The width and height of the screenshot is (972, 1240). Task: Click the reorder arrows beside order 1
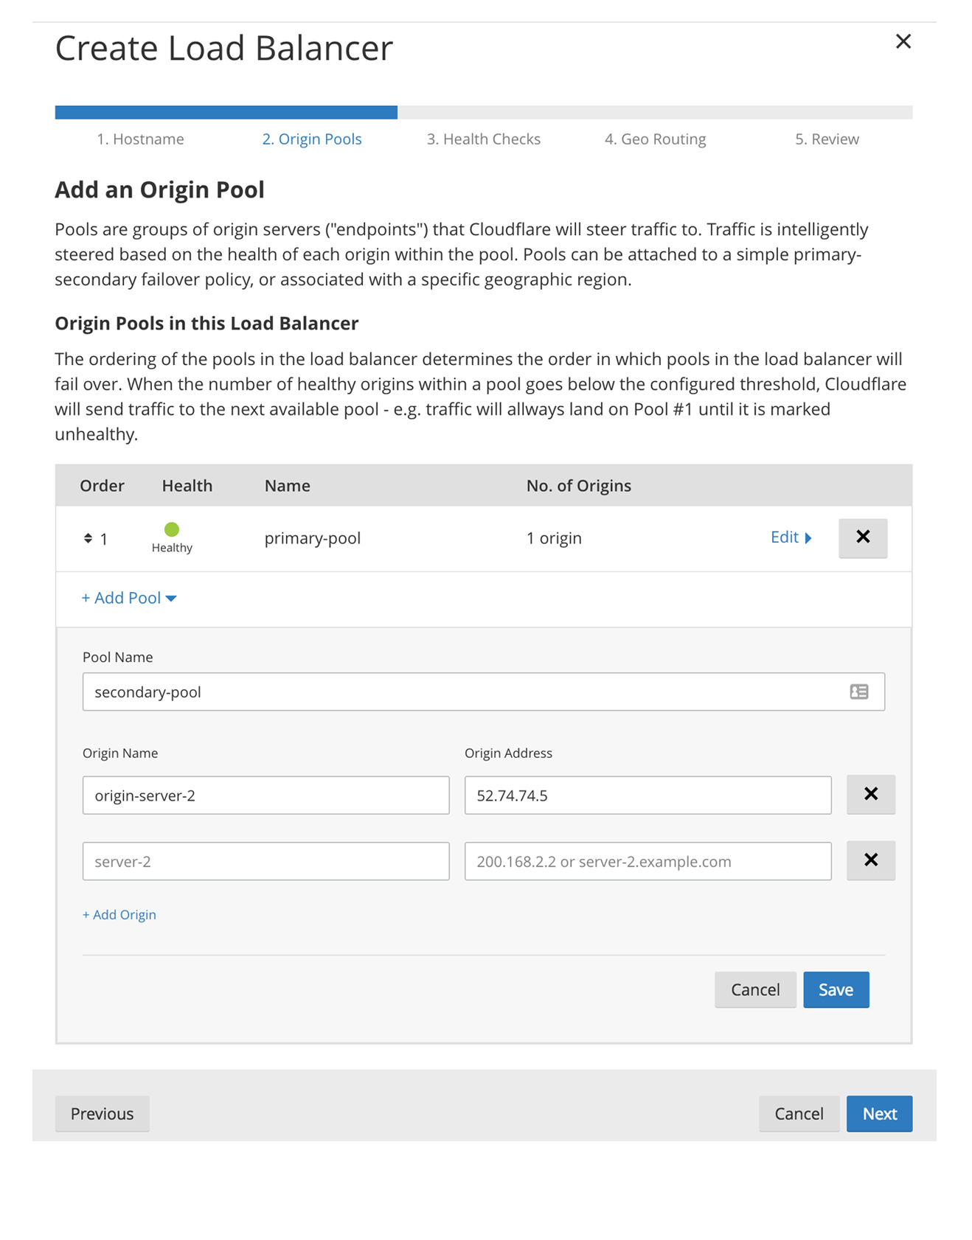(x=88, y=538)
